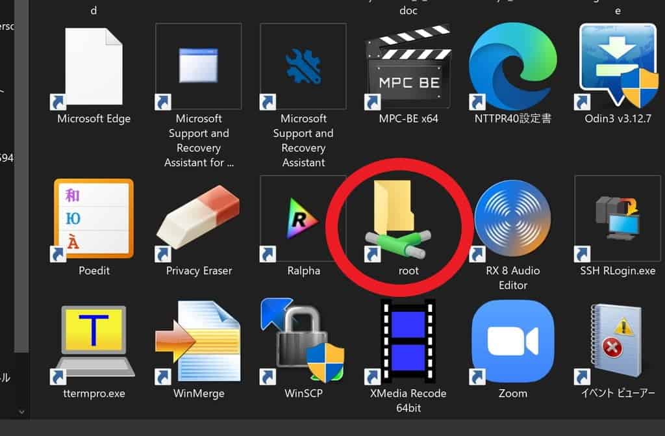Click the "Privacy Eraser" name label
Viewport: 665px width, 436px height.
pos(199,271)
